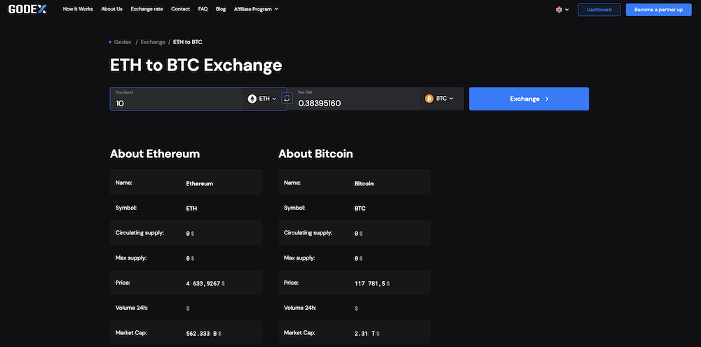Click Become a partner button

(658, 9)
